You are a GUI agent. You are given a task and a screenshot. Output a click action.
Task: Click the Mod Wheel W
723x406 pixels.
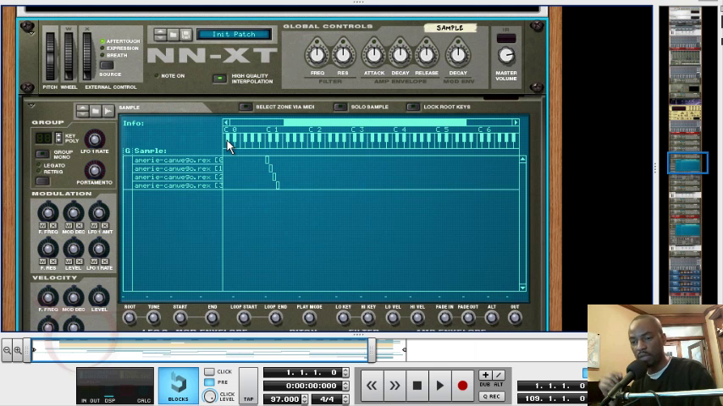[69, 56]
